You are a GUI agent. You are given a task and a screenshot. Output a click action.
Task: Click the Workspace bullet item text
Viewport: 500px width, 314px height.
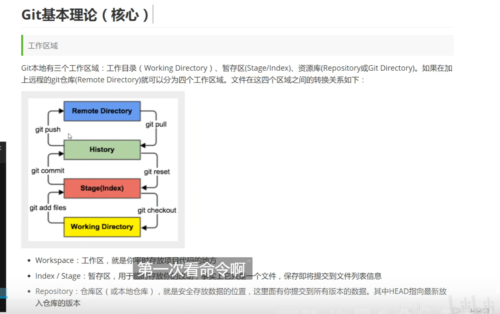(x=126, y=261)
